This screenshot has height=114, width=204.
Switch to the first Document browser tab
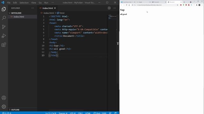click(159, 2)
